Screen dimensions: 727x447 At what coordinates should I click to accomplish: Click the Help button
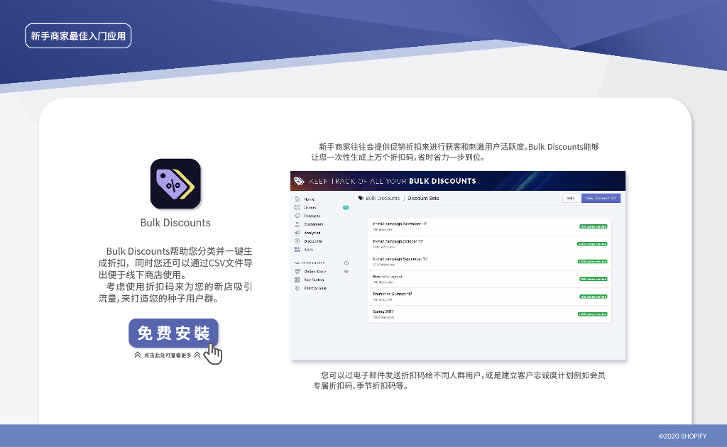click(571, 198)
